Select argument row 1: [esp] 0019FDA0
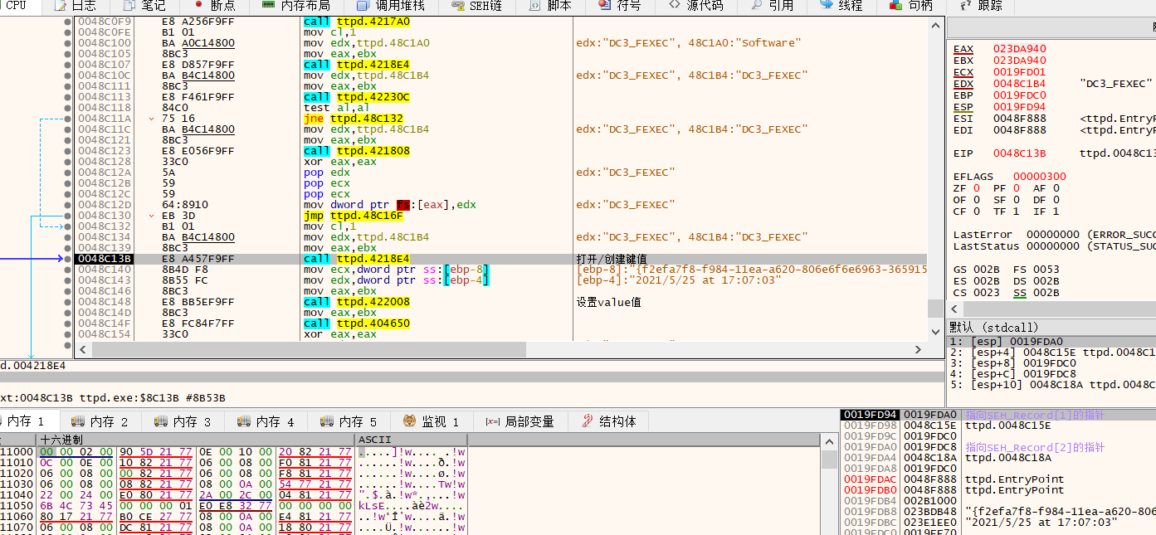The width and height of the screenshot is (1156, 535). (1051, 341)
